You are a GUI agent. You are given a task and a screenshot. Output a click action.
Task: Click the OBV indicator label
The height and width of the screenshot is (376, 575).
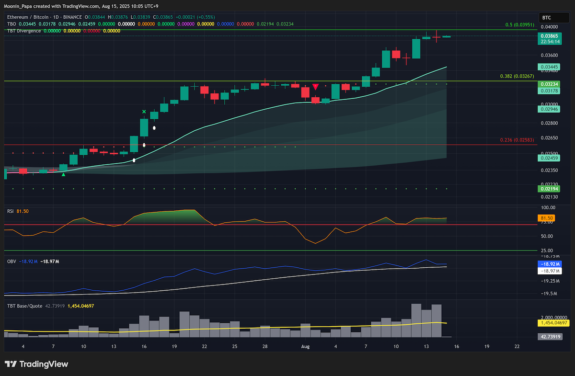click(x=11, y=261)
